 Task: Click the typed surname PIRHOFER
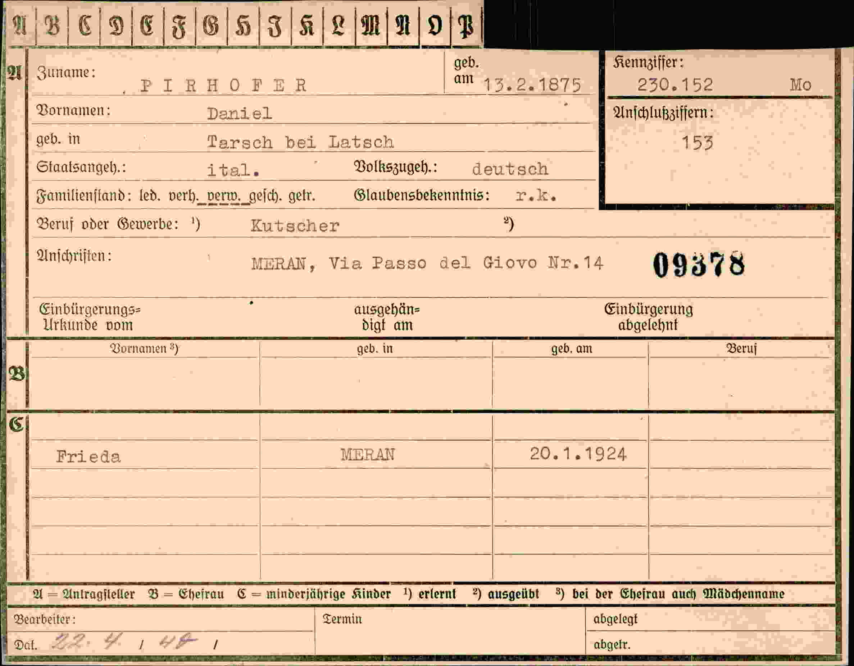224,86
